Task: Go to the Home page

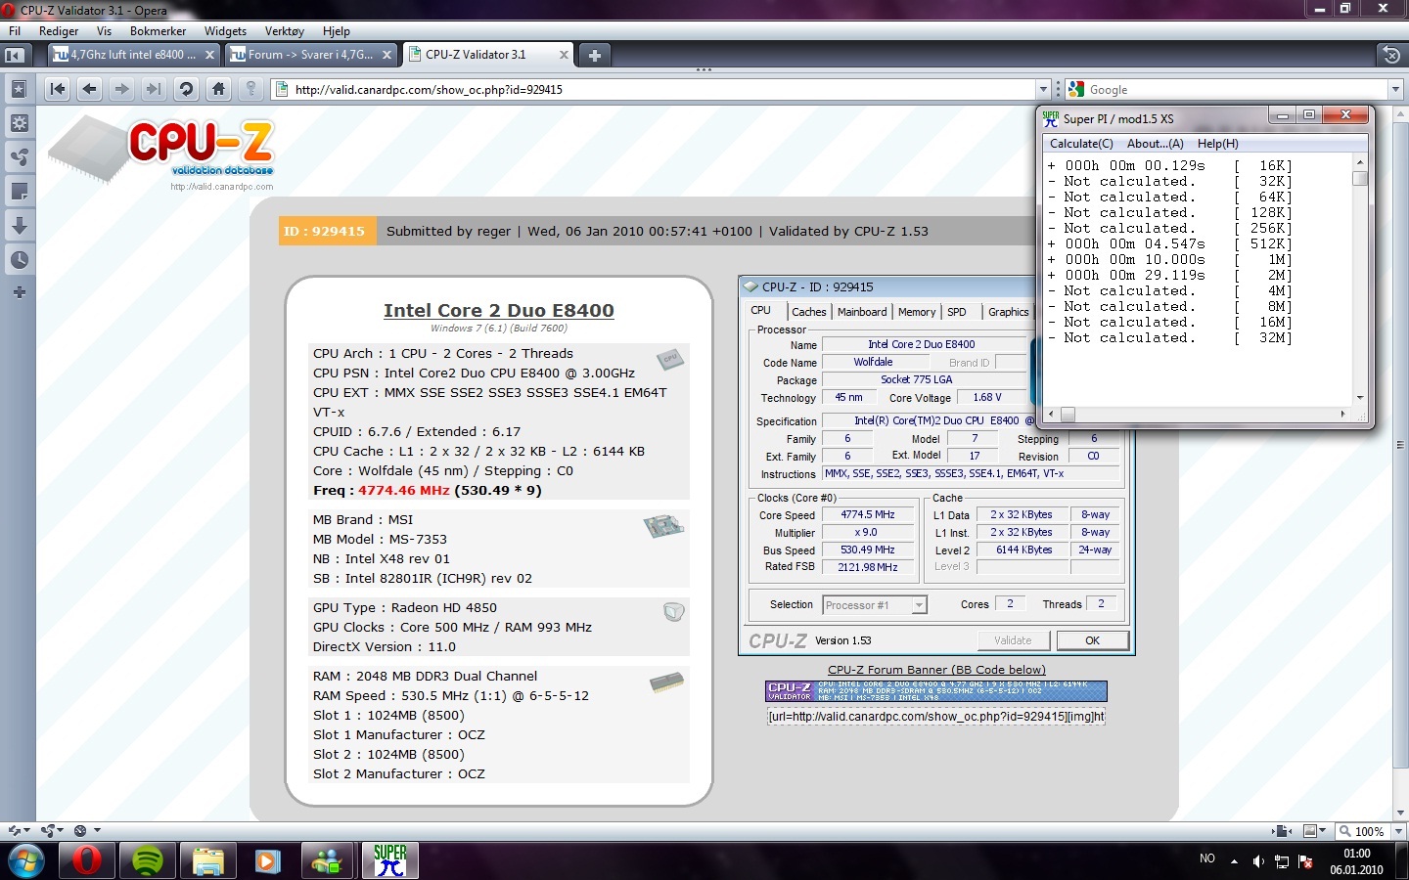Action: click(218, 89)
